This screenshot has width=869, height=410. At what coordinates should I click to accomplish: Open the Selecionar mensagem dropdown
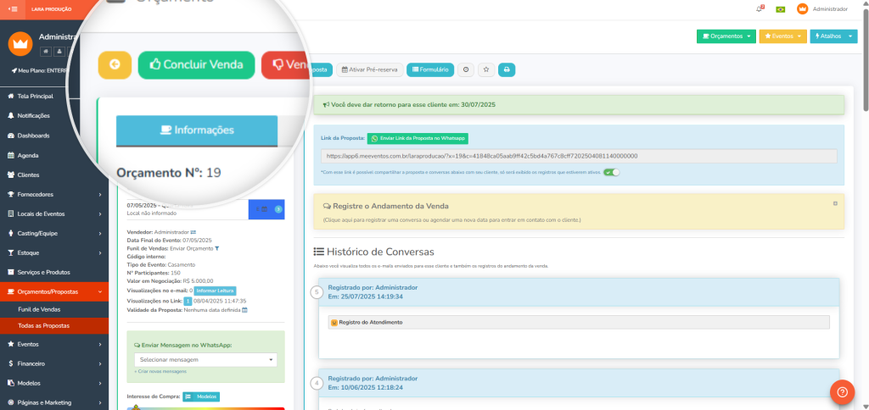[205, 360]
